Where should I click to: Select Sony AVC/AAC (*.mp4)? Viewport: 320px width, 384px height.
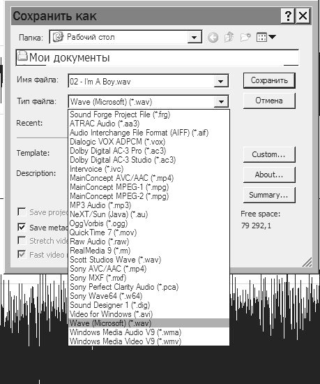tap(148, 269)
